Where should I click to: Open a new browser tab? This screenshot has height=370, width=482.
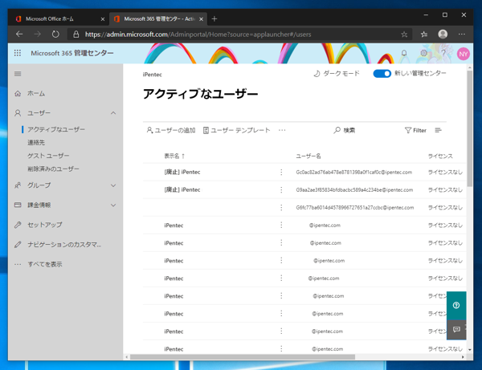point(214,18)
